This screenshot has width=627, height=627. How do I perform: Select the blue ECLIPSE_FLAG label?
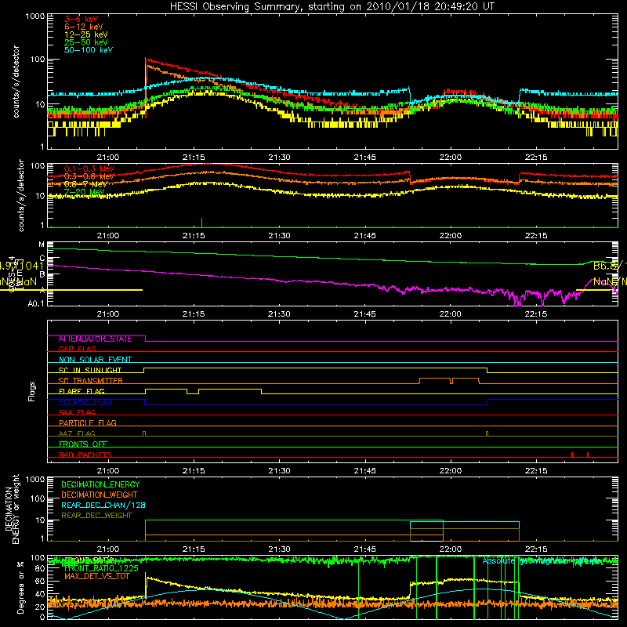[x=85, y=402]
